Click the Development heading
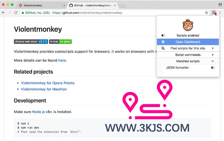This screenshot has width=224, height=141. tap(30, 101)
